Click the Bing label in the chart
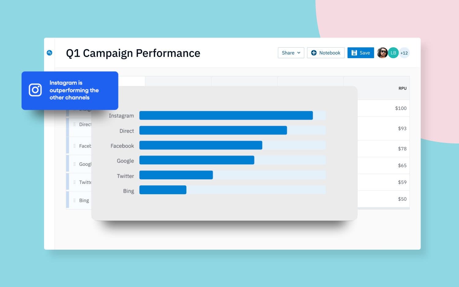The image size is (459, 287). [129, 191]
